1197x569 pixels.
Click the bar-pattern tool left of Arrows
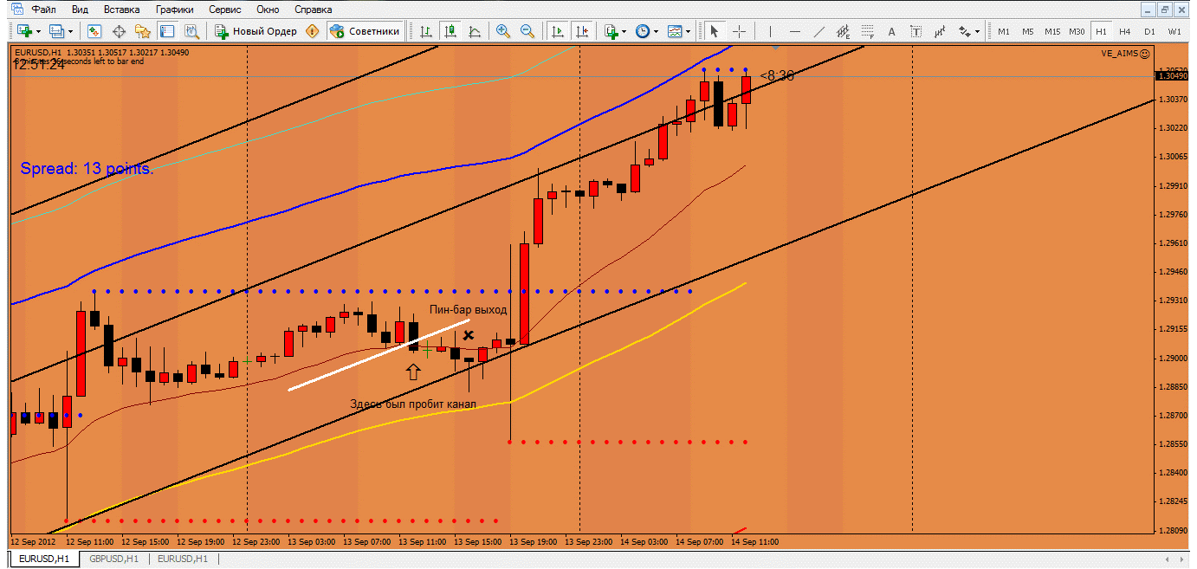pyautogui.click(x=941, y=31)
